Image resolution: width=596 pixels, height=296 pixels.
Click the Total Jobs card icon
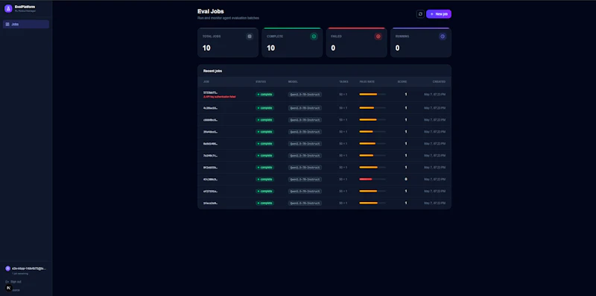(x=250, y=37)
